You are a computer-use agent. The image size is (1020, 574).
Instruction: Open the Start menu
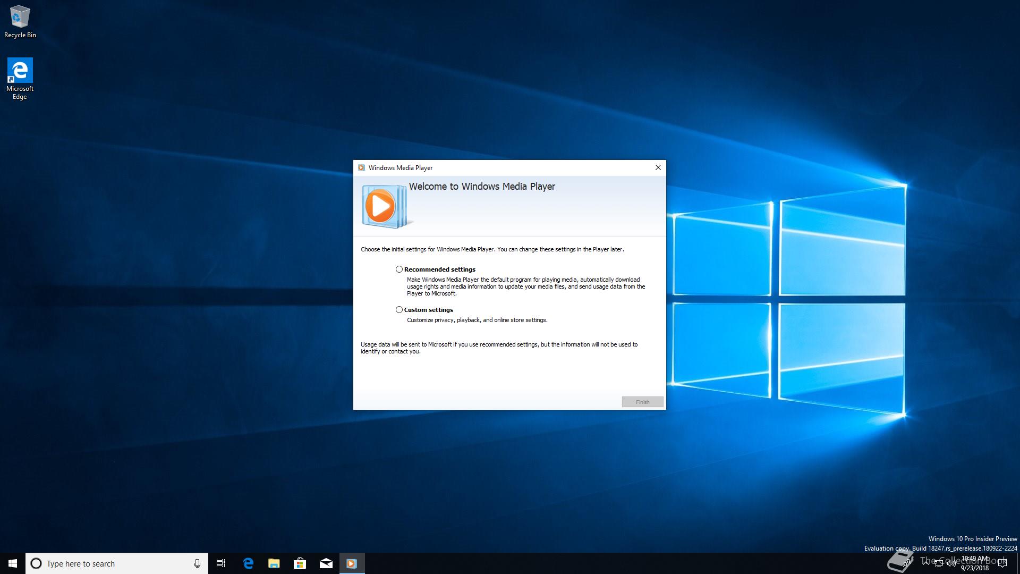pos(13,563)
